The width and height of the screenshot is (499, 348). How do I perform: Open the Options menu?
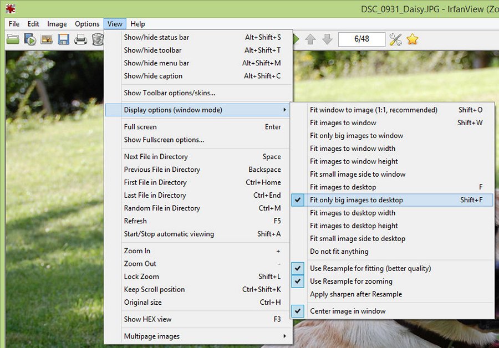pos(87,24)
